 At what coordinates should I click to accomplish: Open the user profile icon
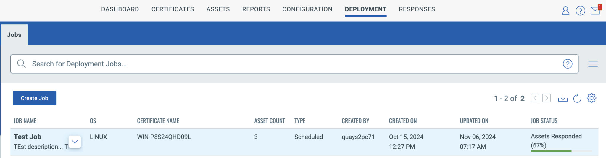pos(565,11)
